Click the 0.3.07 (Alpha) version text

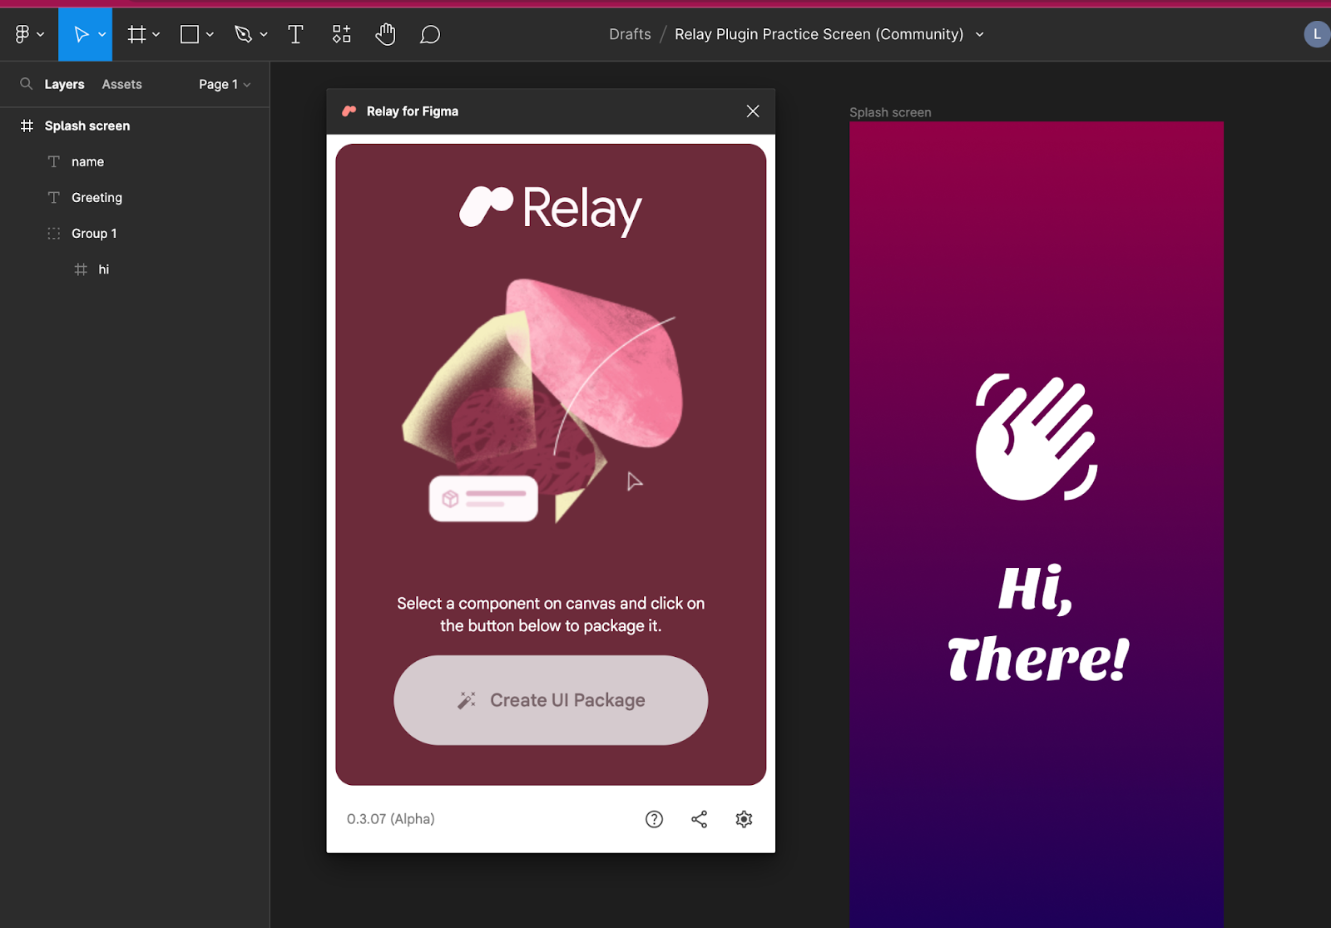point(391,819)
